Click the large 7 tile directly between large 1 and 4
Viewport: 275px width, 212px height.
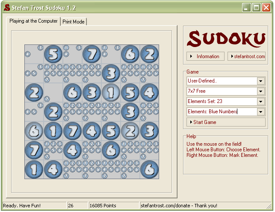pos(73,131)
